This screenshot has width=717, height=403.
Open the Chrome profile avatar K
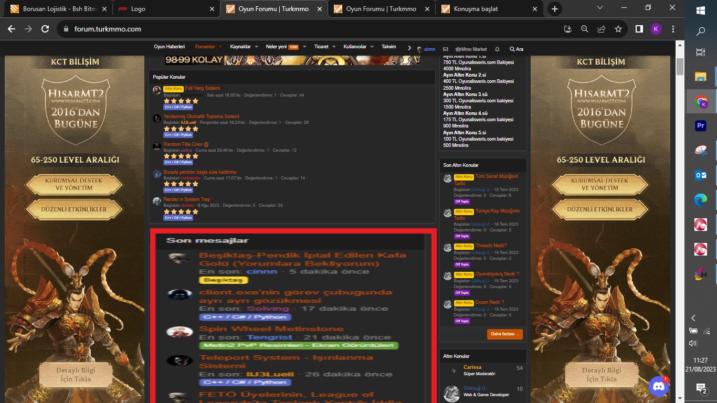click(656, 29)
